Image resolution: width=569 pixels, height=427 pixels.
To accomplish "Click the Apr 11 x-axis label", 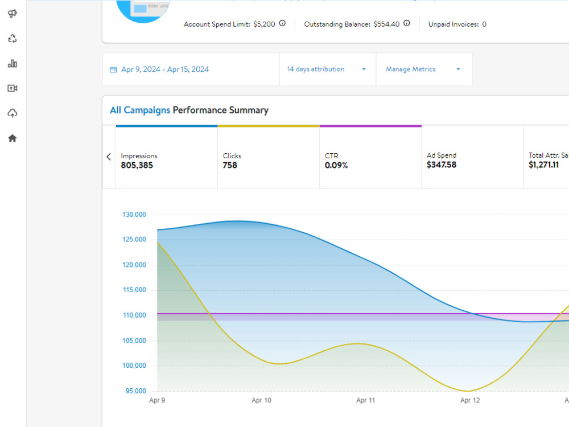I will pos(365,400).
